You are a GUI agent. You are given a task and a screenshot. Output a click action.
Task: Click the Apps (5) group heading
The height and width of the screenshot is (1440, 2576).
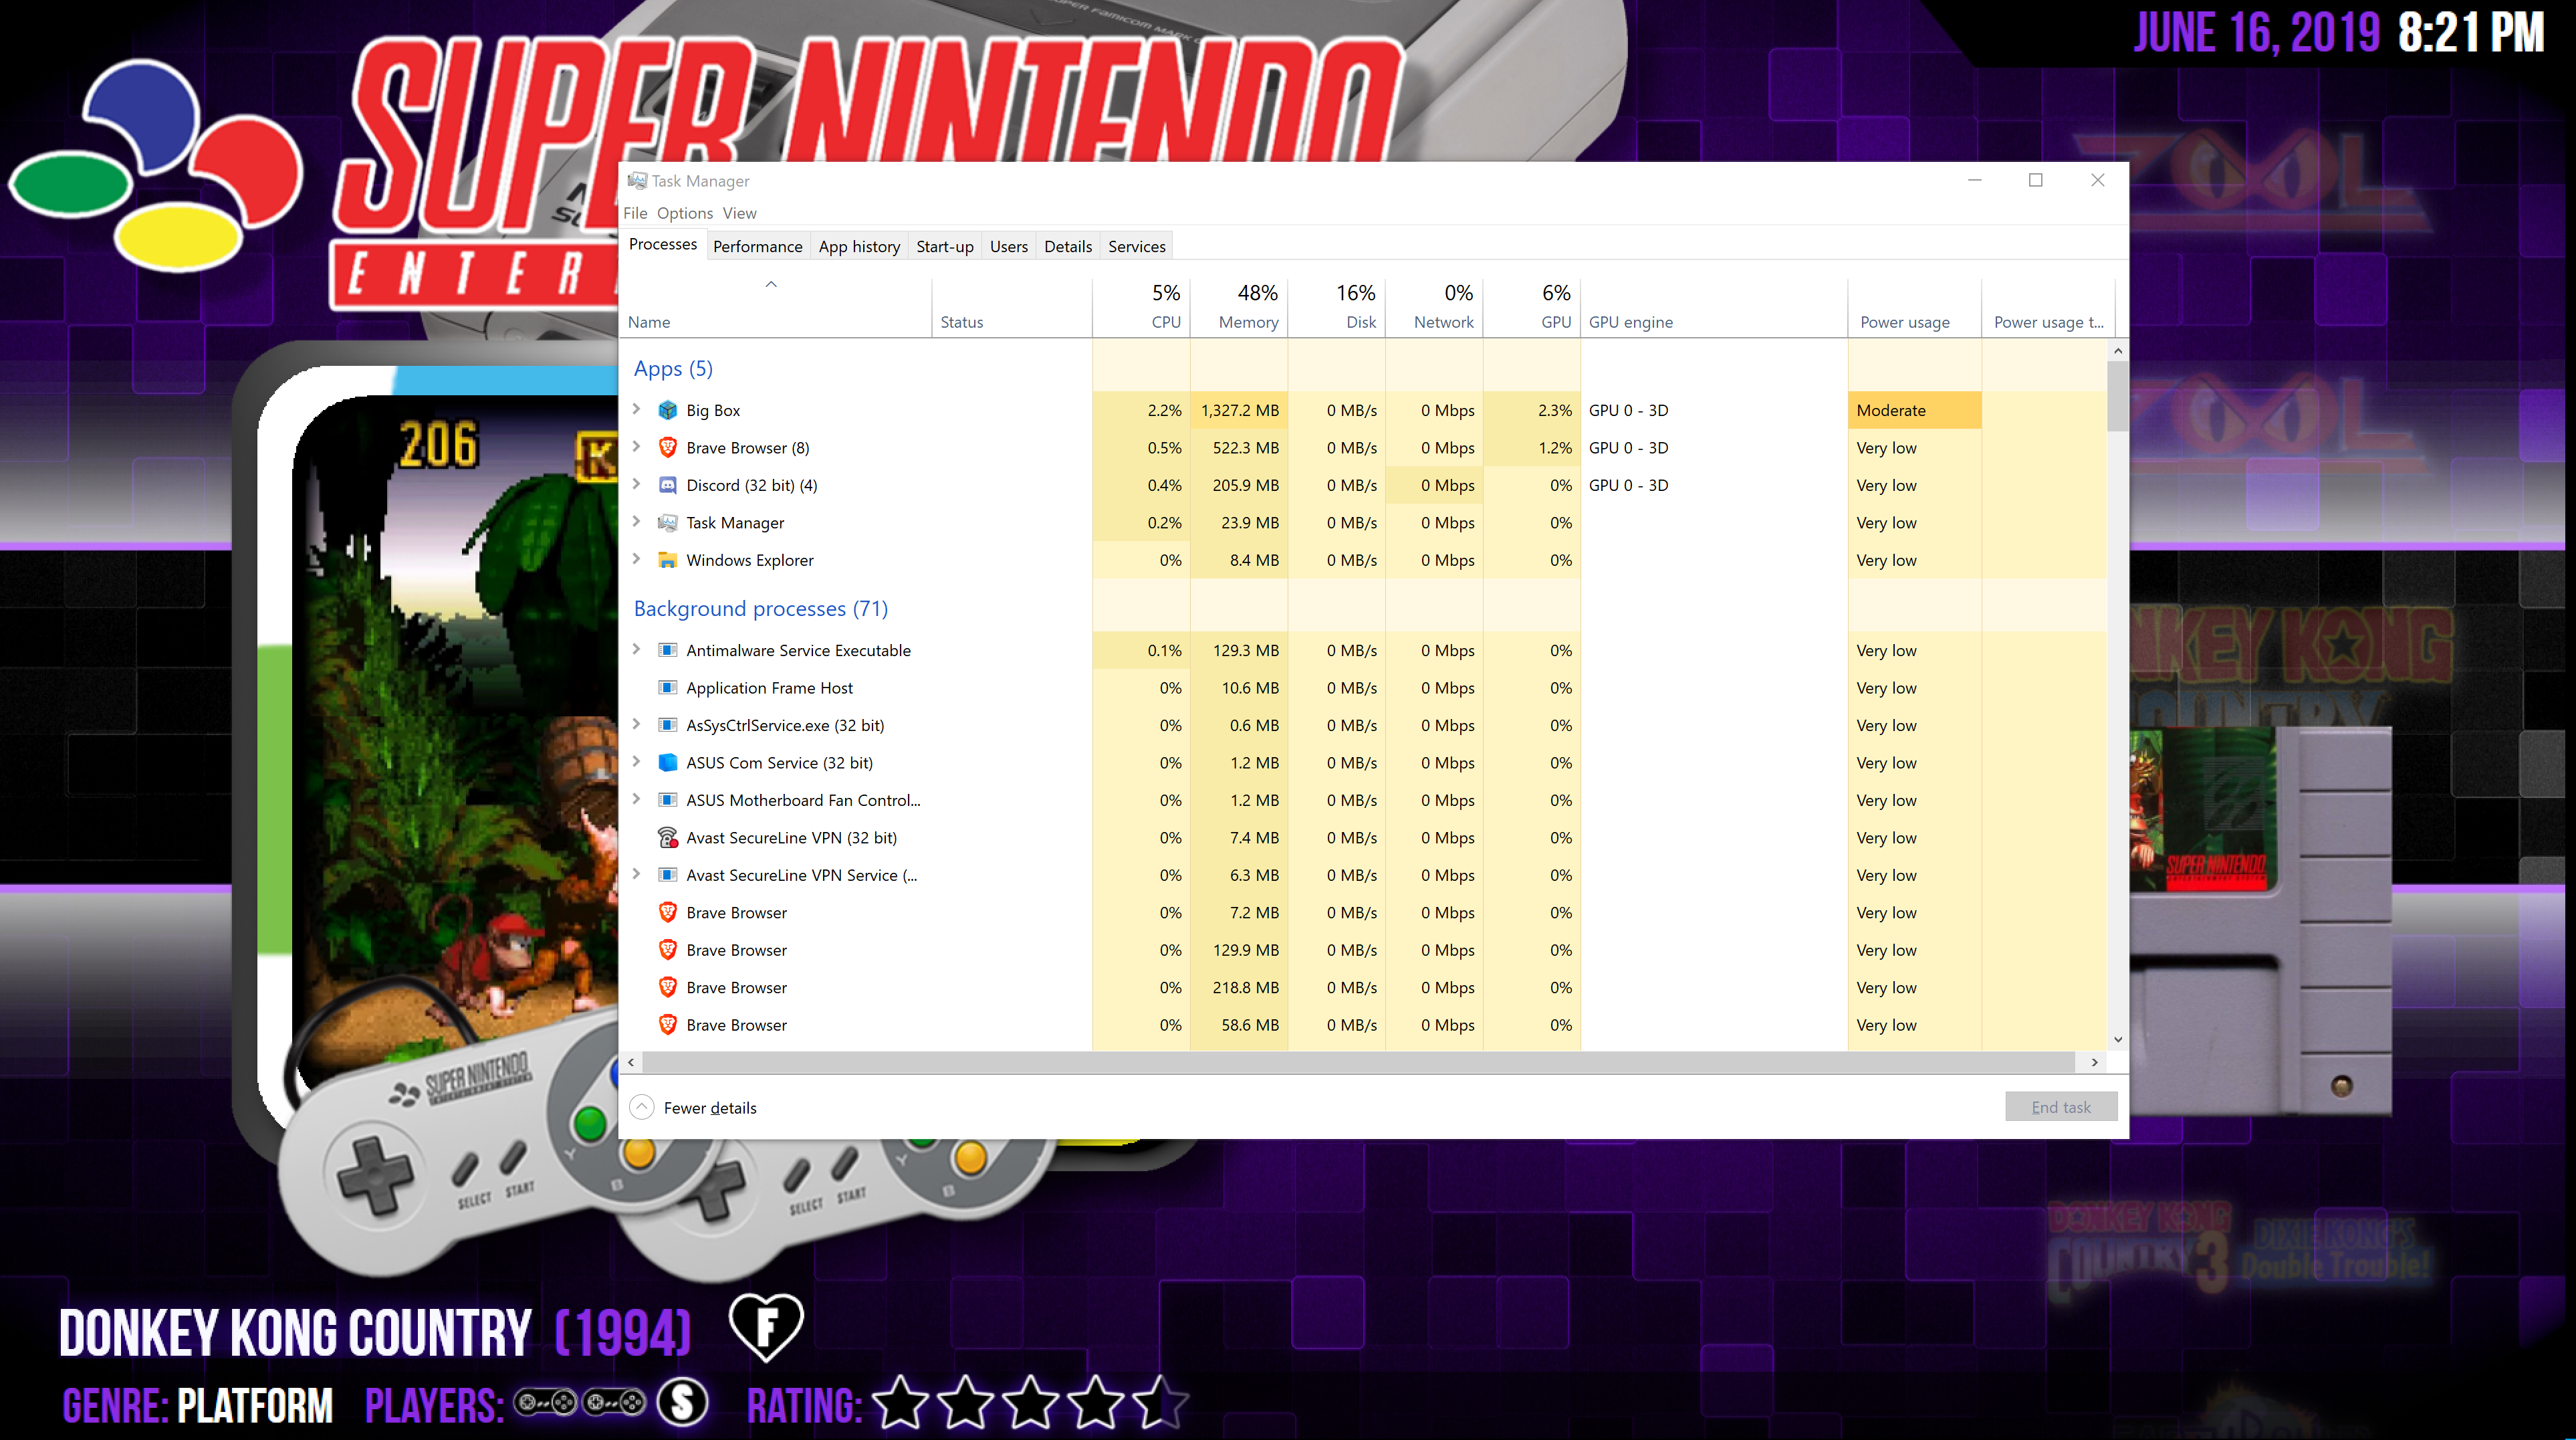tap(673, 369)
